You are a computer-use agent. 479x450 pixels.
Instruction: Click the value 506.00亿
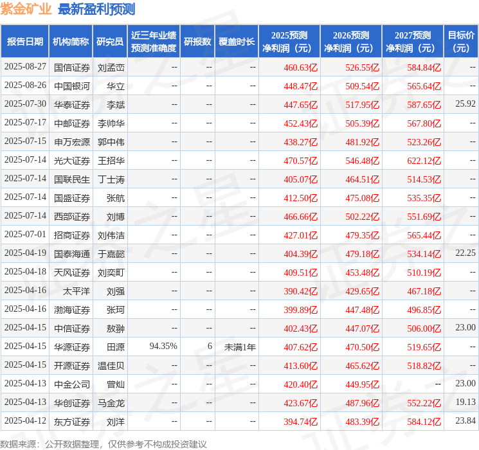tap(424, 328)
